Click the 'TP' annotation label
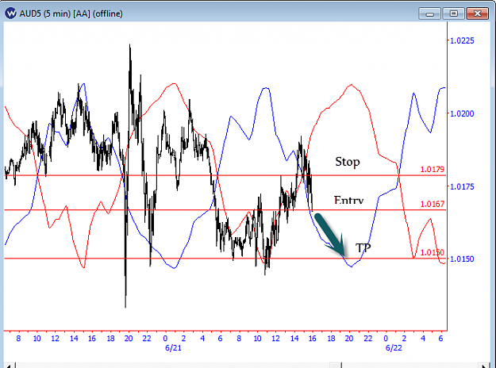The image size is (496, 368). click(x=363, y=248)
